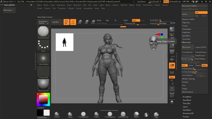Open the Document menu
This screenshot has height=119, width=212.
[61, 5]
